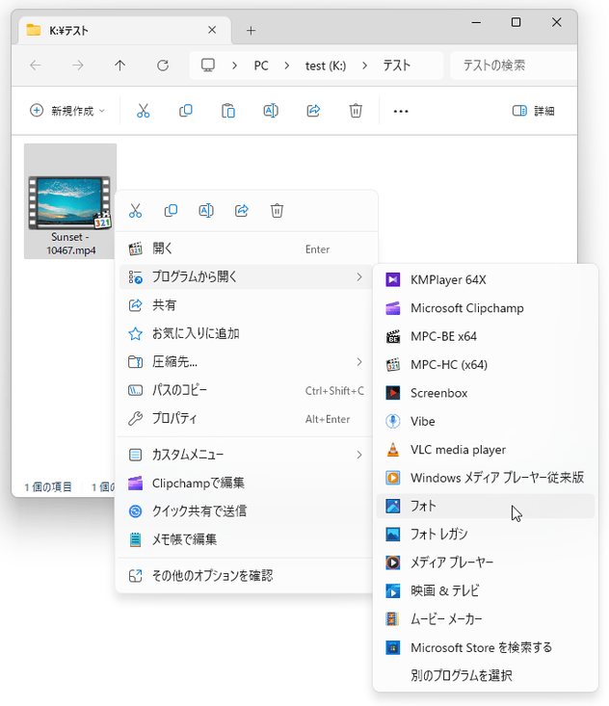Select お気に入りに追加
The image size is (609, 706).
(246, 333)
